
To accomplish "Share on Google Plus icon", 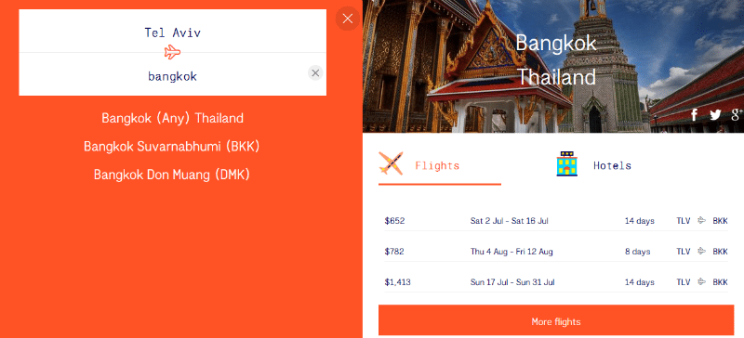I will (x=737, y=114).
